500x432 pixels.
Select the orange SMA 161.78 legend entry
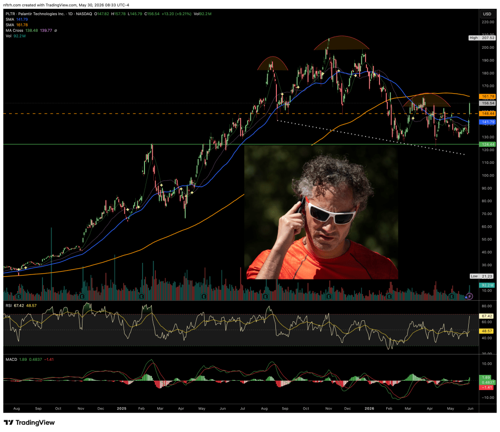tap(17, 25)
